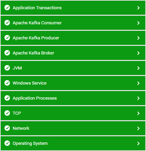Viewport: 146px width, 151px height.
Task: Click the check icon beside Apache Kafka Broker
Action: [7, 53]
